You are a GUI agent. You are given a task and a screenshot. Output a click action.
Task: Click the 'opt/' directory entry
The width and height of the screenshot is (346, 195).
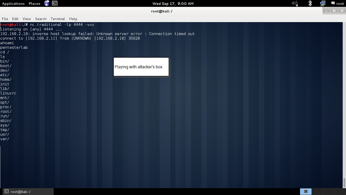[5, 102]
